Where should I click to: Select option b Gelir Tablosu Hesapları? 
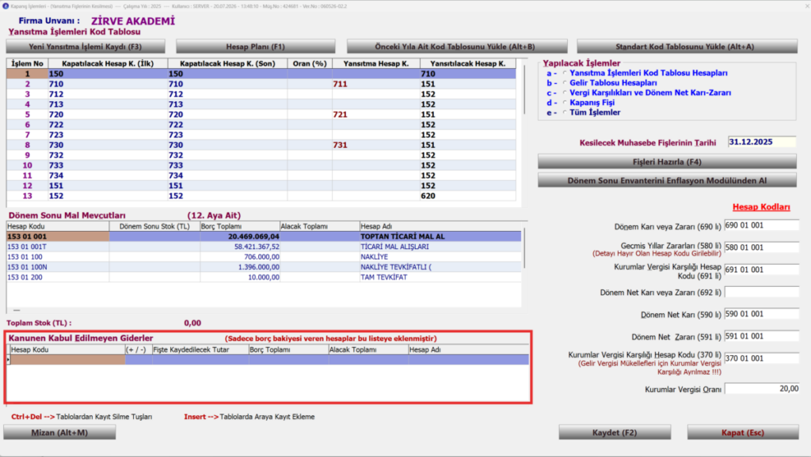pyautogui.click(x=565, y=83)
